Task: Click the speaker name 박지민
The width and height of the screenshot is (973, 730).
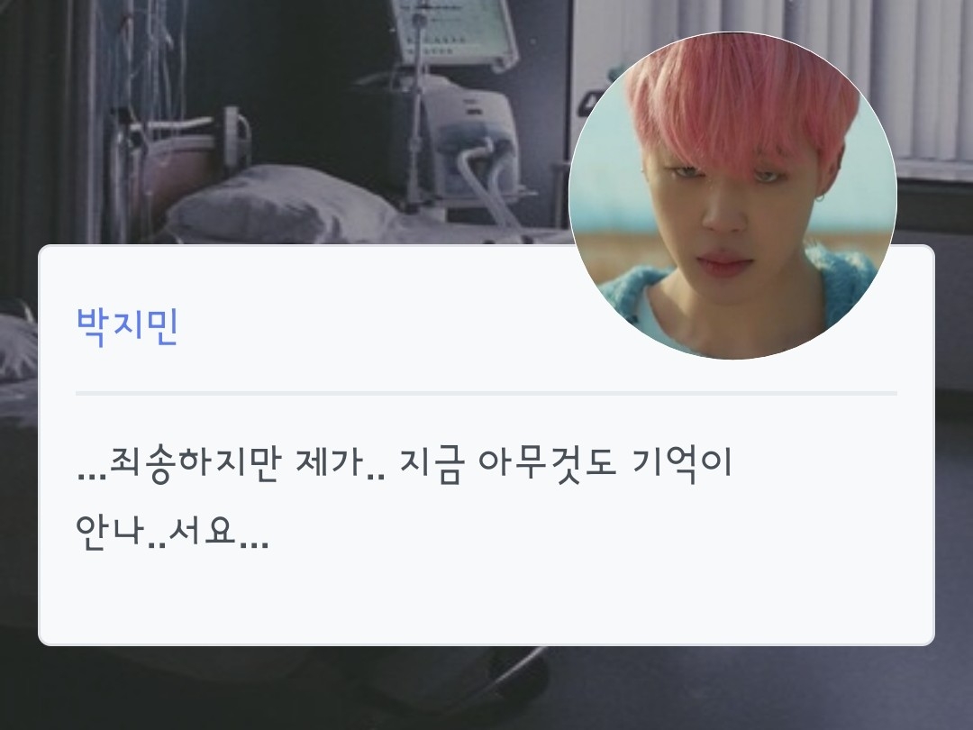Action: tap(127, 326)
